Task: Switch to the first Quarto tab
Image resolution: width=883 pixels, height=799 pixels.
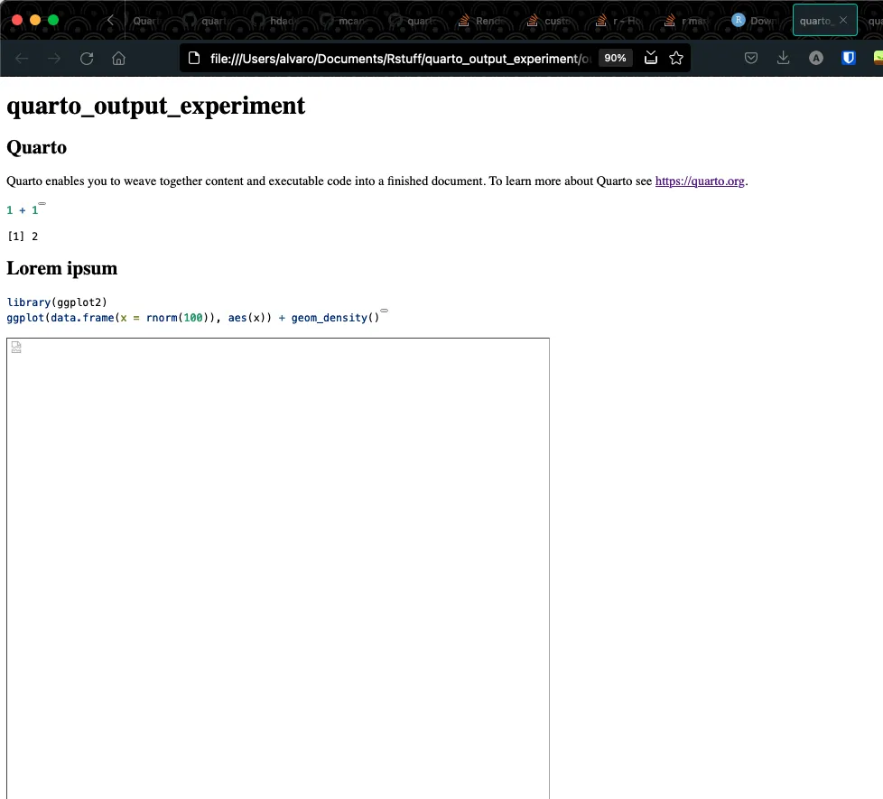Action: pos(146,21)
